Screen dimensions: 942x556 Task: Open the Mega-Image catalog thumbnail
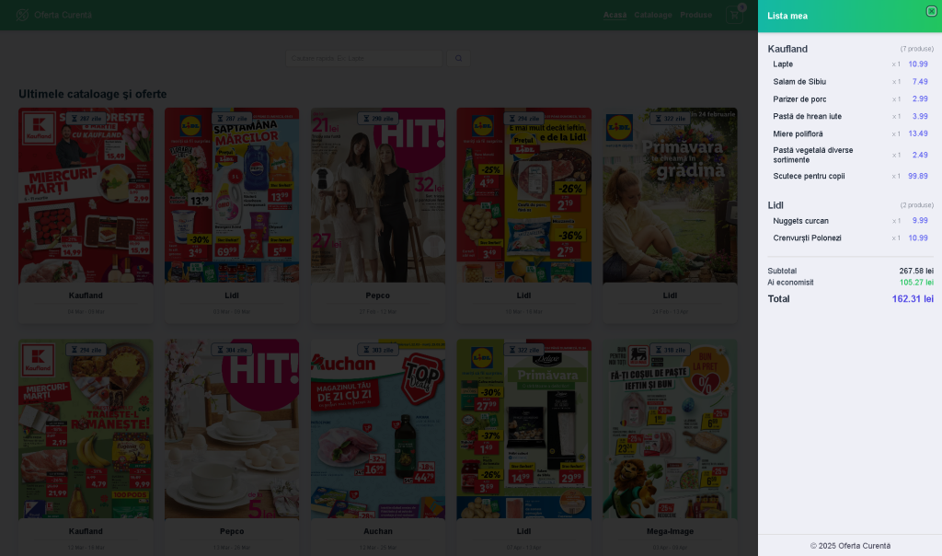tap(670, 428)
